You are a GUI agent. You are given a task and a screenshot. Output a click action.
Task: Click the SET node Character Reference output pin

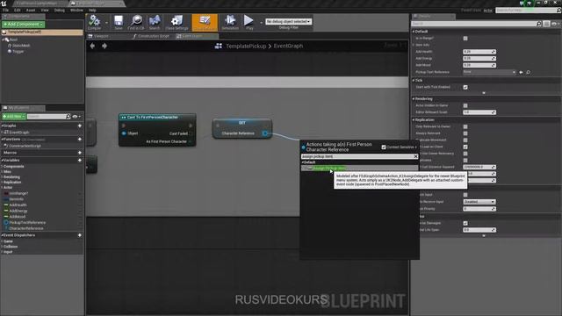(x=265, y=133)
